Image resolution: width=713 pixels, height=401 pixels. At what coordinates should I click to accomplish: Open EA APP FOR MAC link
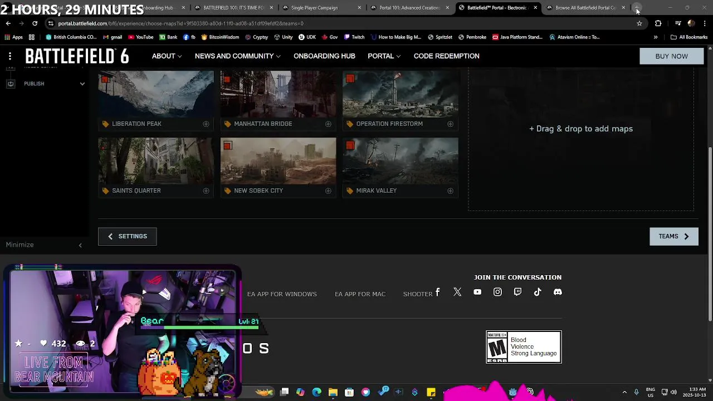360,294
